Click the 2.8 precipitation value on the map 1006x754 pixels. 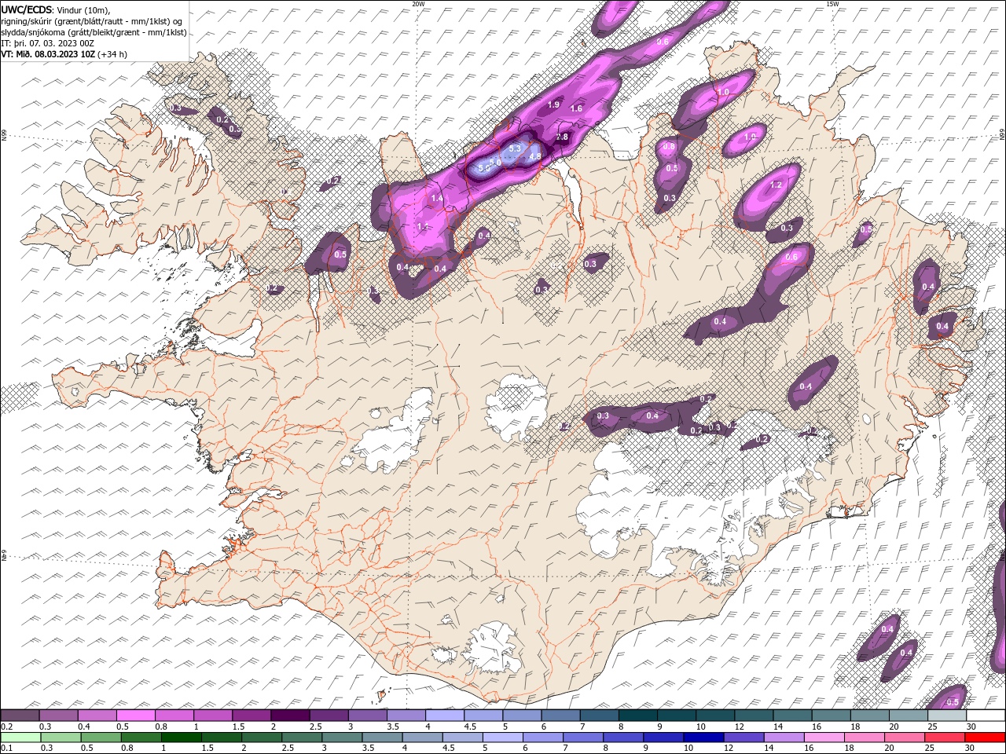click(x=562, y=137)
